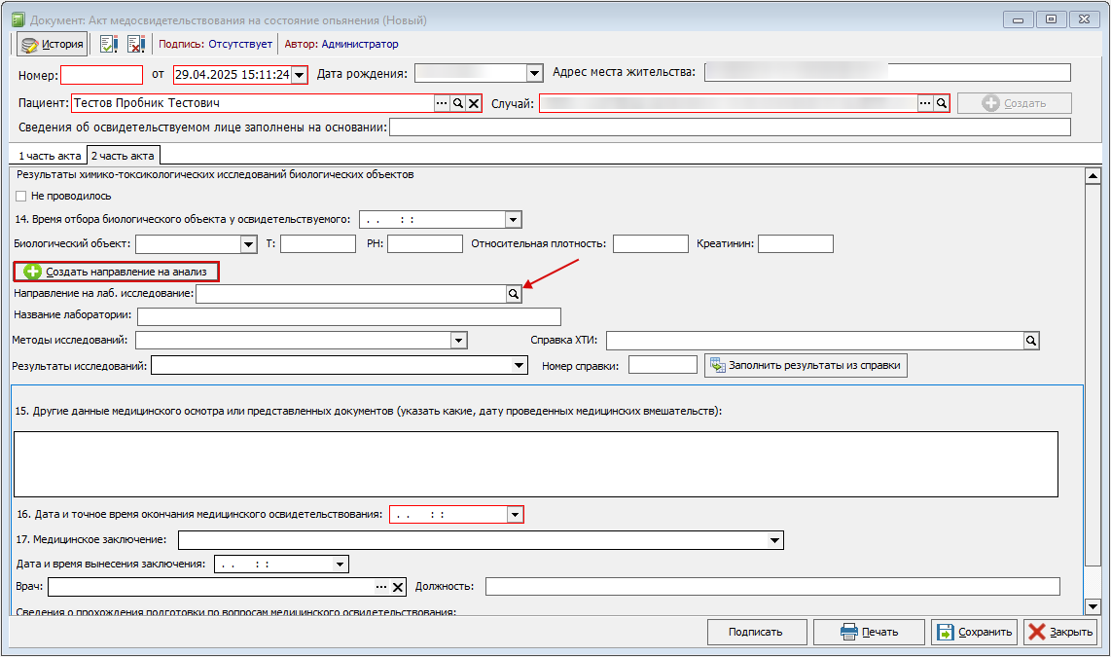Click the Подпись: Отсутствует status text
1111x657 pixels.
pos(215,44)
